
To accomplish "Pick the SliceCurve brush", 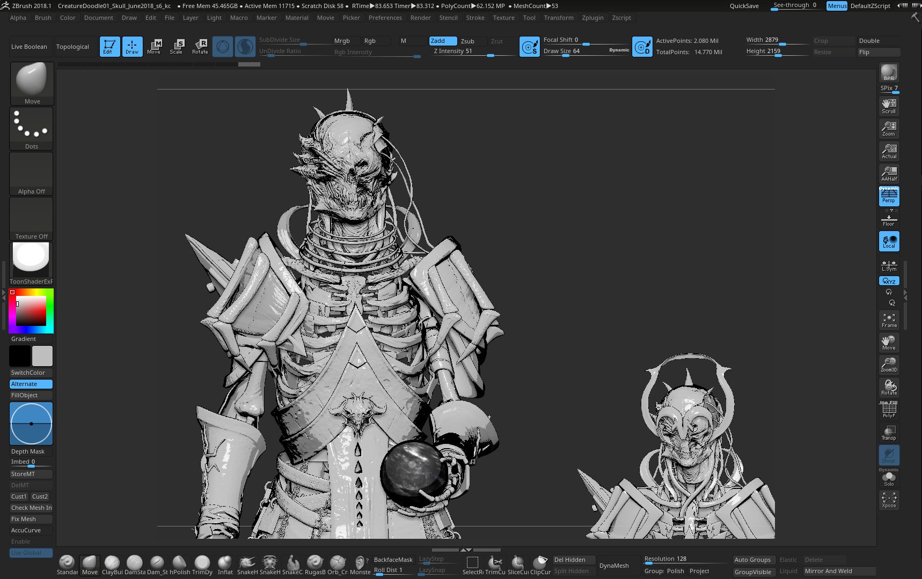I will pos(518,565).
